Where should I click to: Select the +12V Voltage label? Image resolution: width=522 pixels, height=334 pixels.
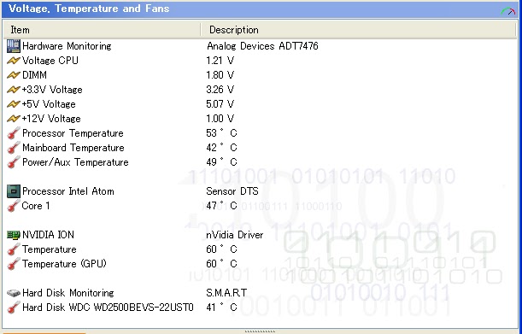click(51, 119)
